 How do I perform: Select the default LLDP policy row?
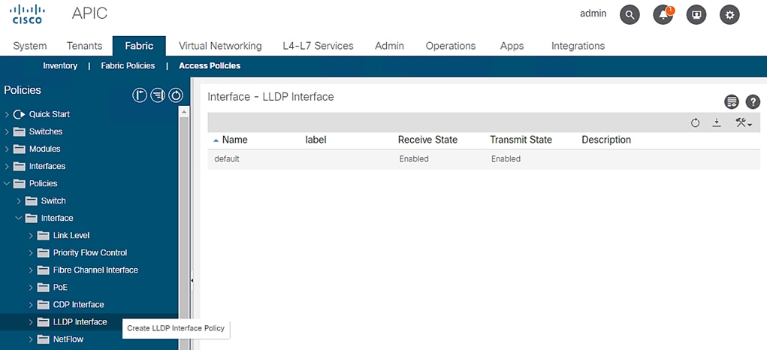tap(227, 159)
